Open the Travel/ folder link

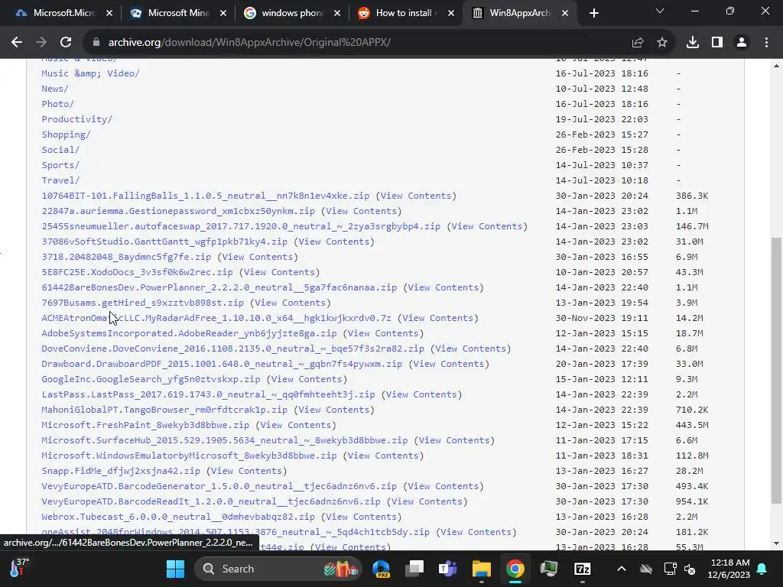[x=60, y=180]
